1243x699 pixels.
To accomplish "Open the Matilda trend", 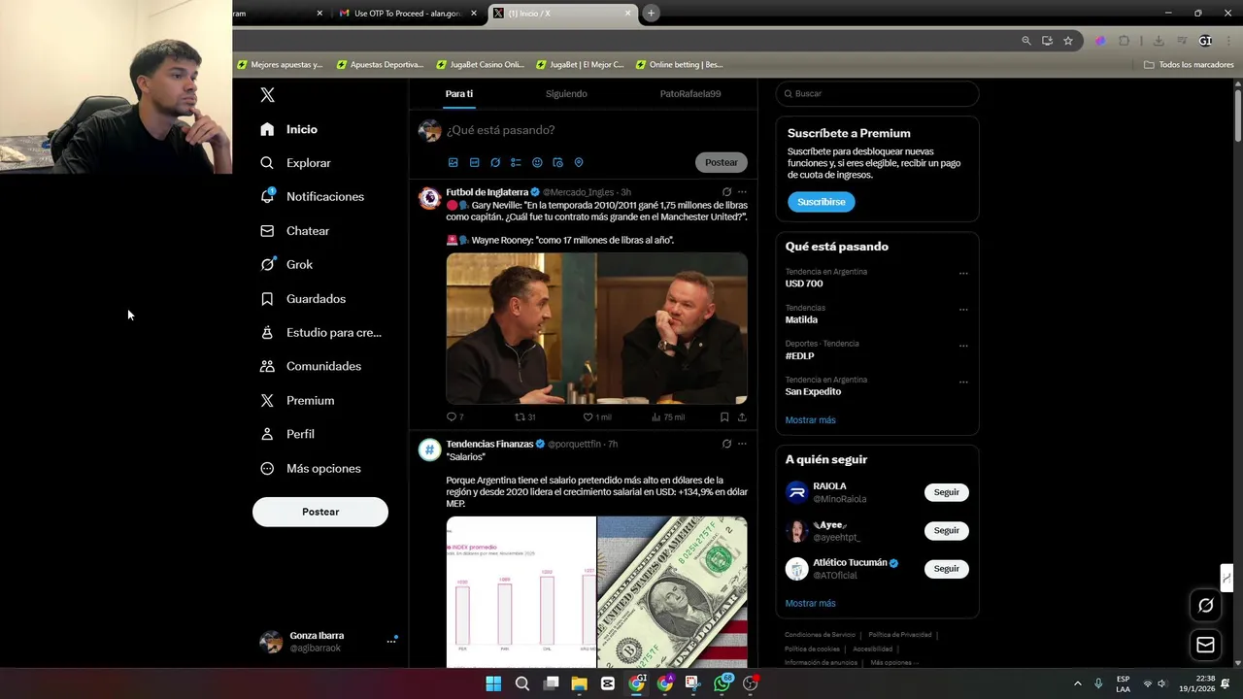I will click(x=801, y=319).
